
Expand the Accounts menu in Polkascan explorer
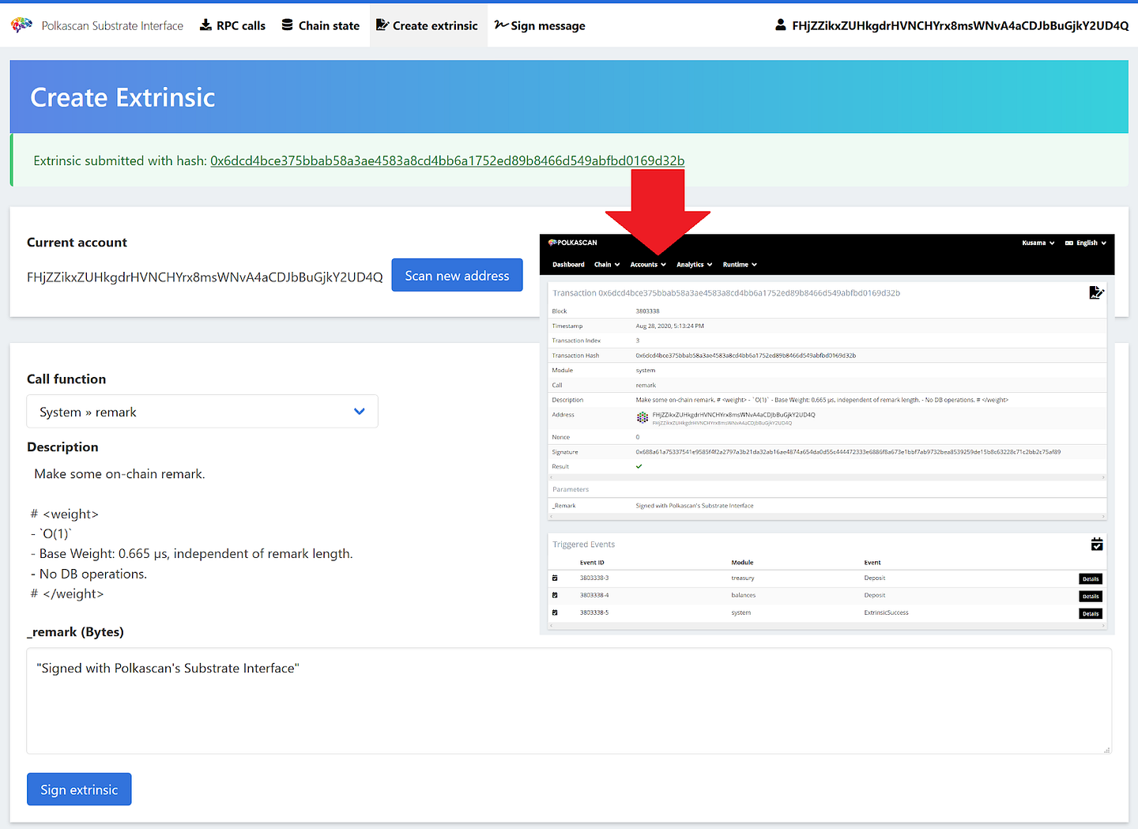tap(648, 265)
